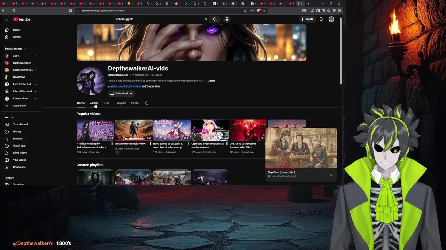446x250 pixels.
Task: Open the Crybrows video thumbnail
Action: tap(210, 130)
